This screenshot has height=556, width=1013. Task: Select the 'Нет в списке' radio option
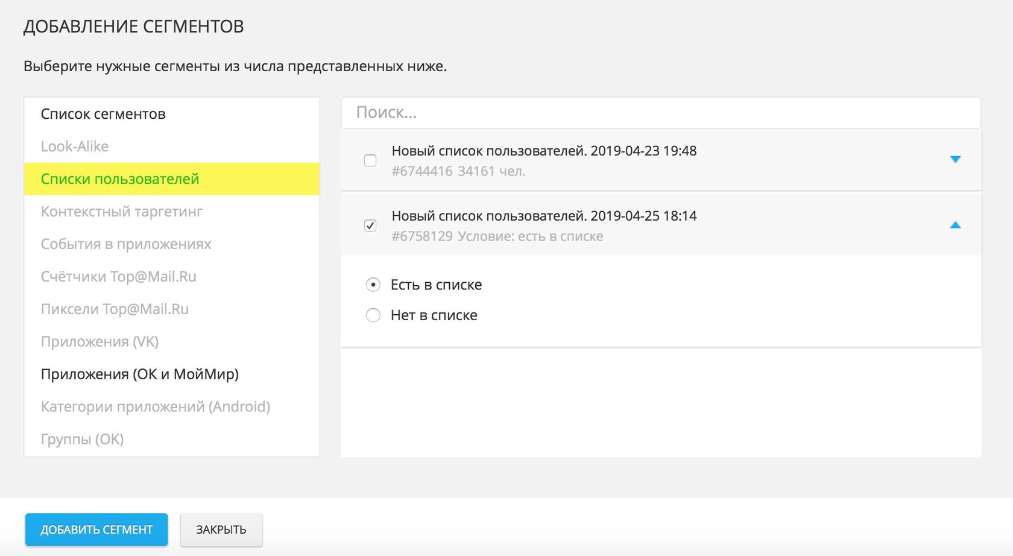tap(373, 315)
